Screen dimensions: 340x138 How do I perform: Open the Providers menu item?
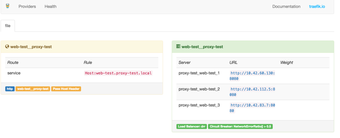27,7
